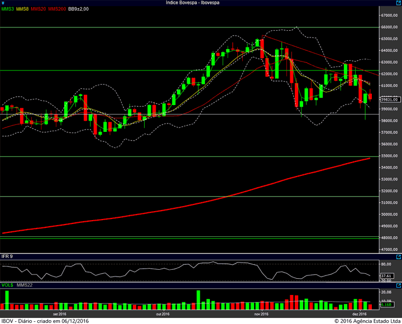
Task: Click the pop-out icon on the VOL$ panel
Action: (399, 285)
